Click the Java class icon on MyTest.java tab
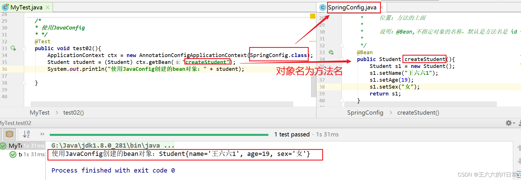 5,7
